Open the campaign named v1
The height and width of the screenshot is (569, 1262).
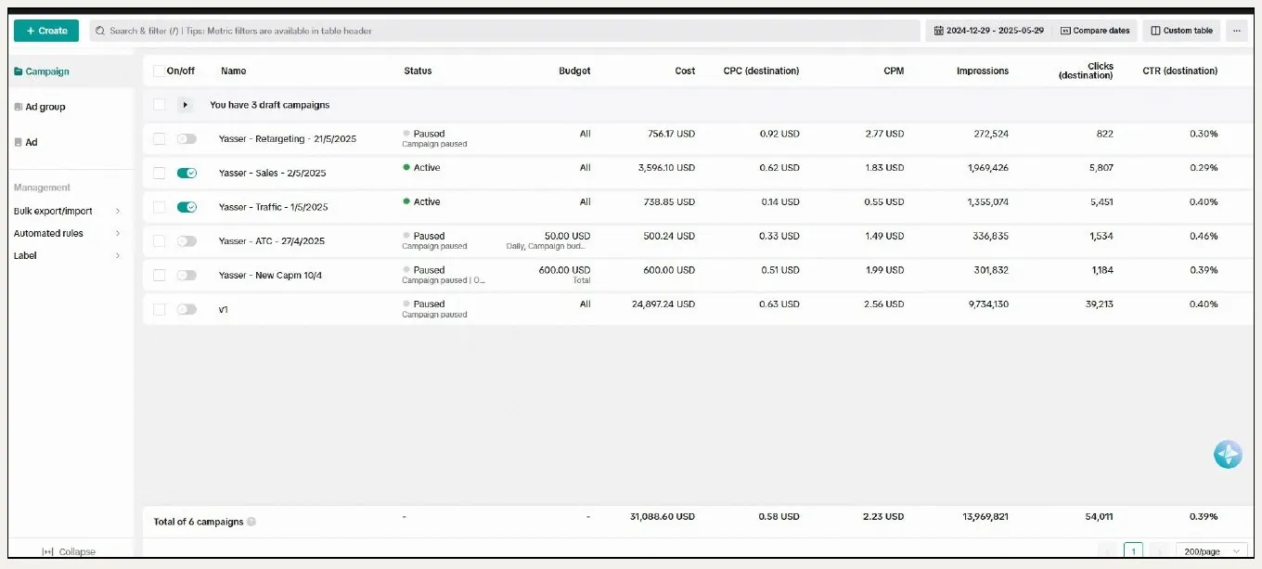[x=224, y=309]
